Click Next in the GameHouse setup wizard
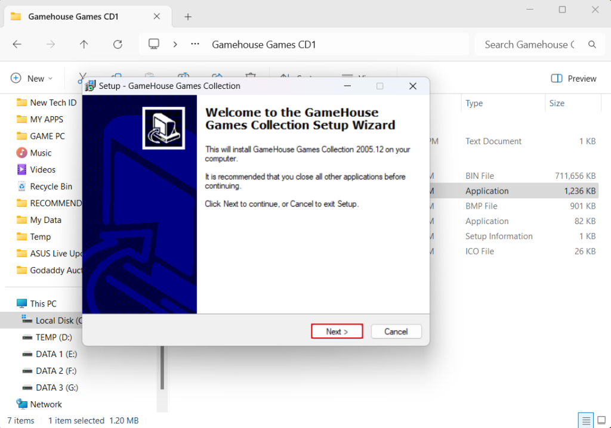The width and height of the screenshot is (611, 428). pyautogui.click(x=337, y=331)
